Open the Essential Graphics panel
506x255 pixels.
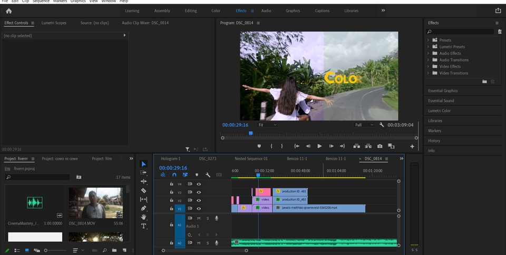(443, 91)
